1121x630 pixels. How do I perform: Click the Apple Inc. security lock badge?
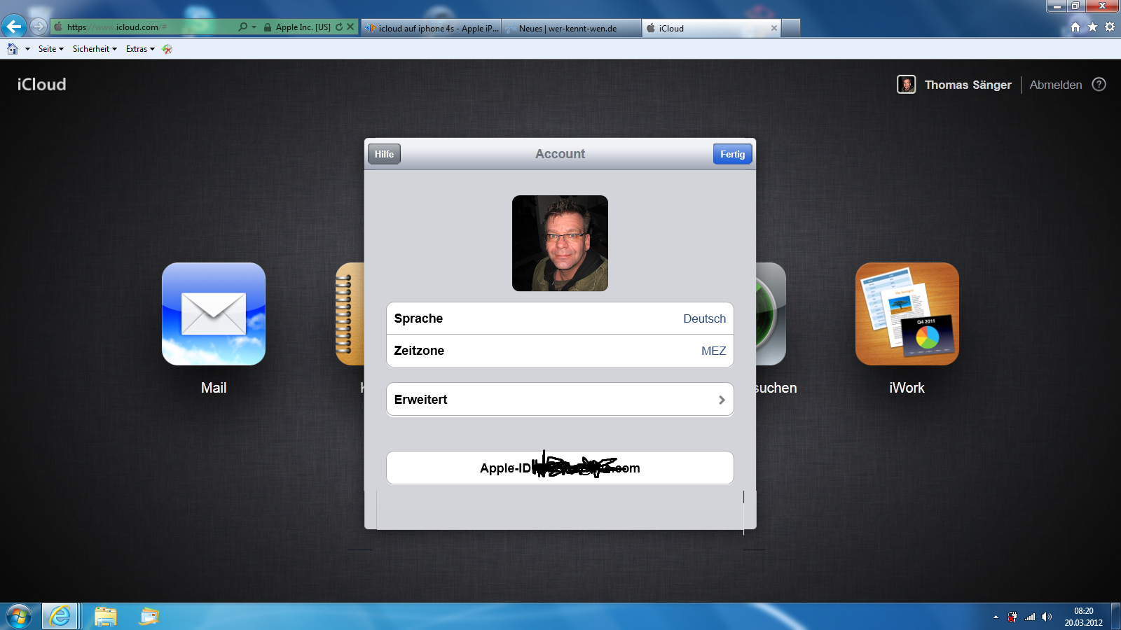pos(297,27)
